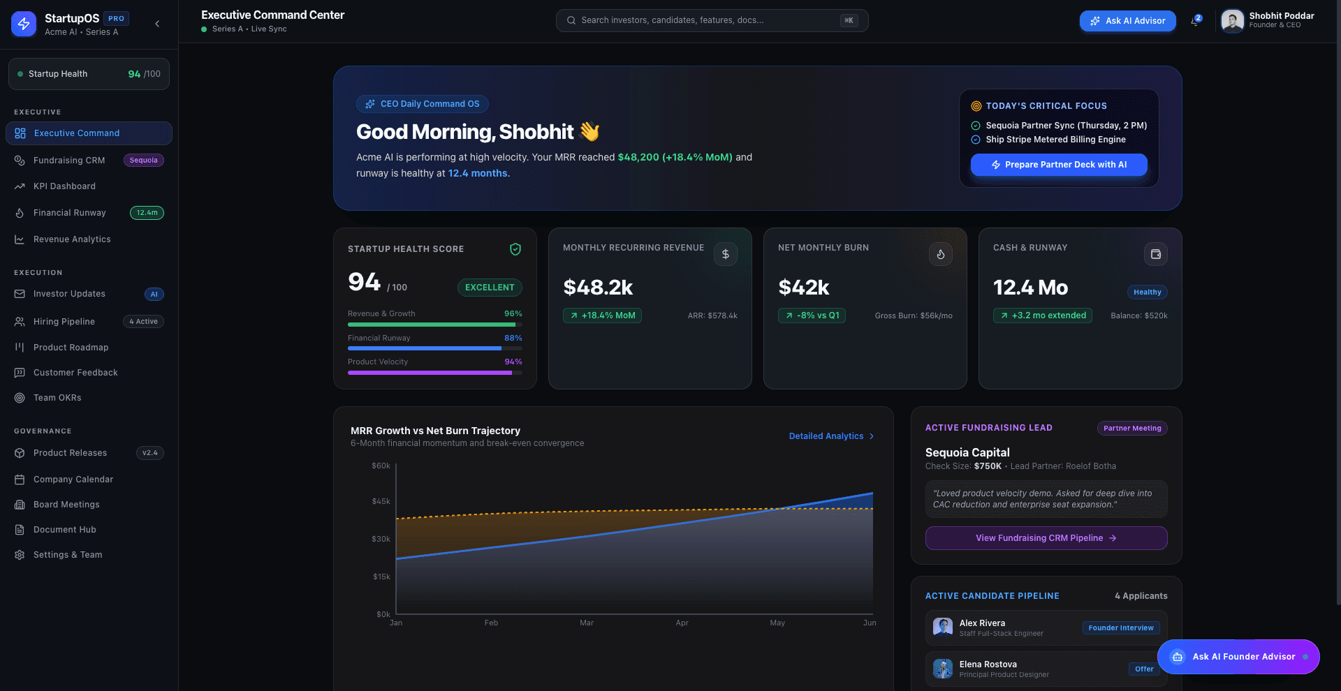Click the Detailed Analytics chevron arrow
Screen dimensions: 1341x691
pyautogui.click(x=872, y=436)
